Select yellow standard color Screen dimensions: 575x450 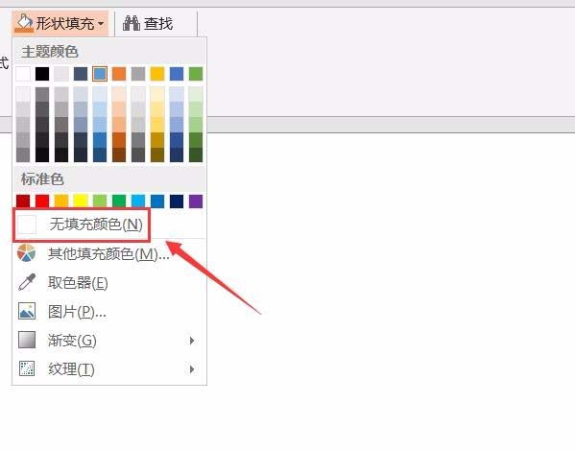(81, 201)
